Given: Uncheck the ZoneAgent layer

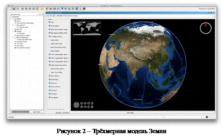Looking at the screenshot, I should coord(49,97).
